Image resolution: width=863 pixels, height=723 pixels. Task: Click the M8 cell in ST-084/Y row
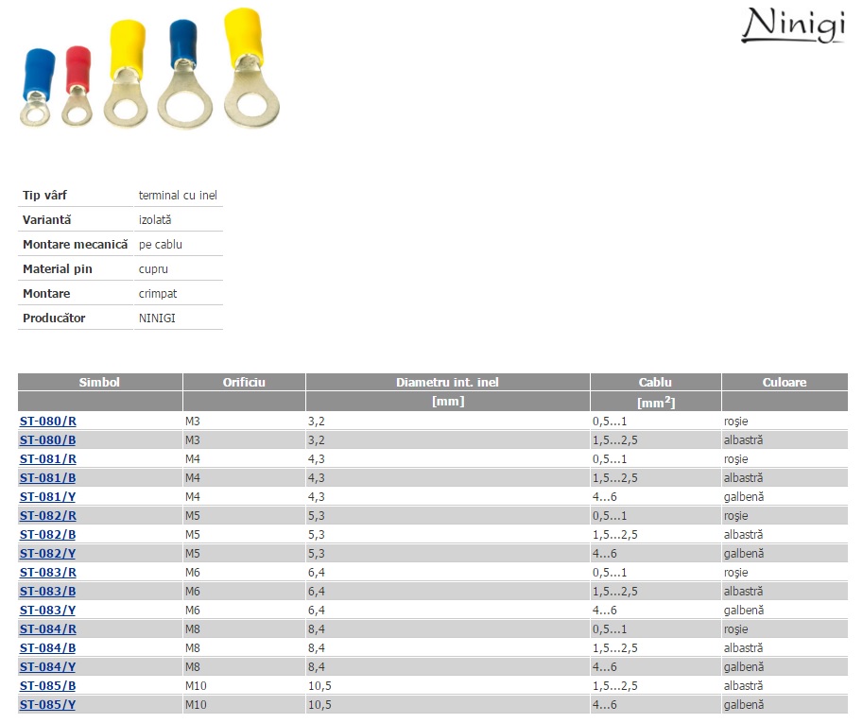(x=193, y=667)
